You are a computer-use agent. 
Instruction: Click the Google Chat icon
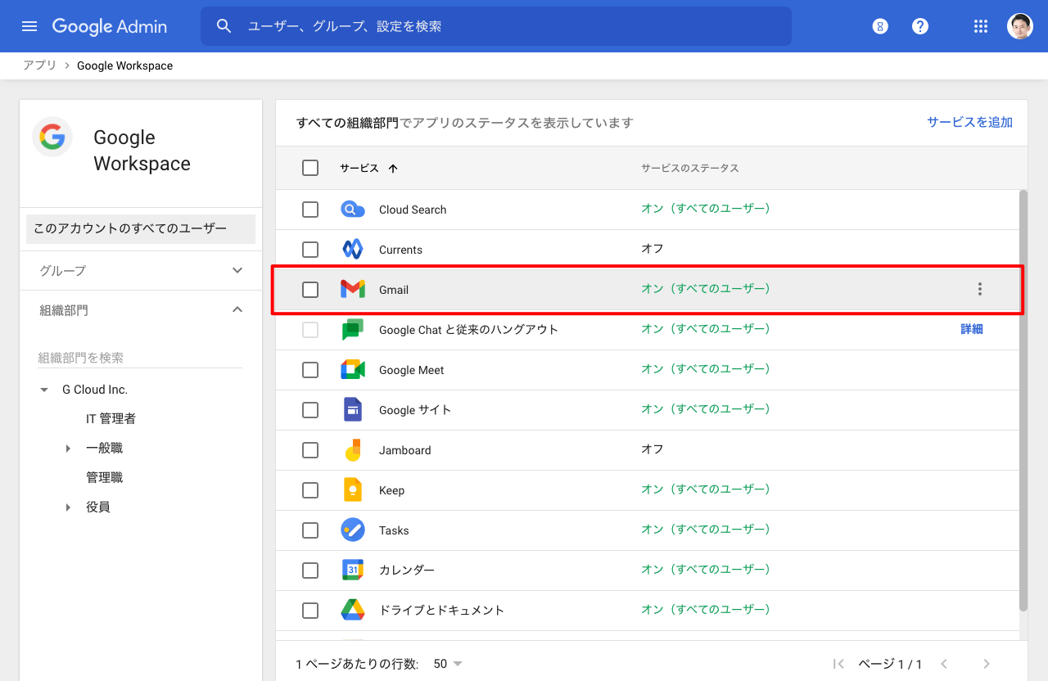[x=352, y=330]
